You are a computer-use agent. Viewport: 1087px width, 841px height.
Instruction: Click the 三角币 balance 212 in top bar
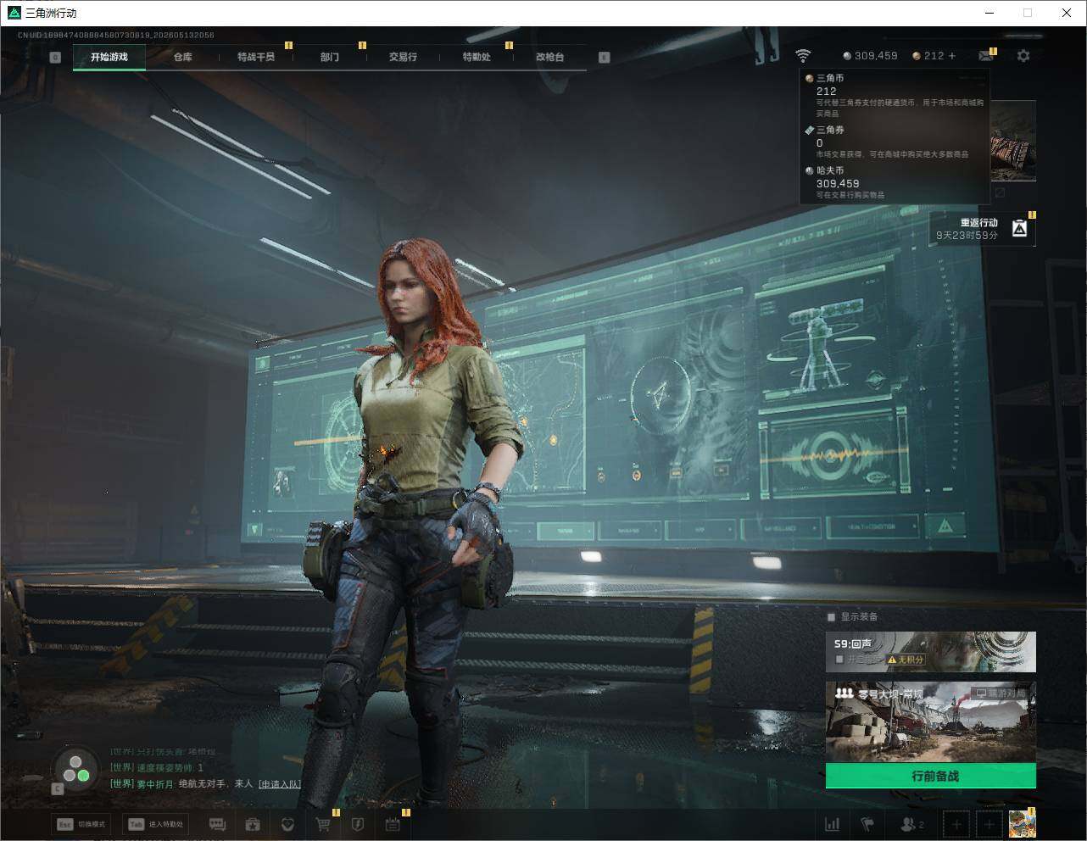click(928, 56)
